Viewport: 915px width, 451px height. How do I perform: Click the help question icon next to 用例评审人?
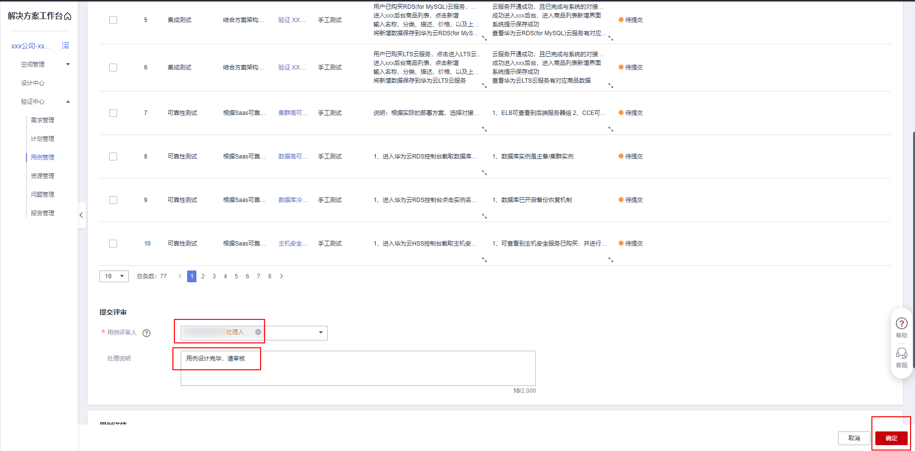pos(146,333)
